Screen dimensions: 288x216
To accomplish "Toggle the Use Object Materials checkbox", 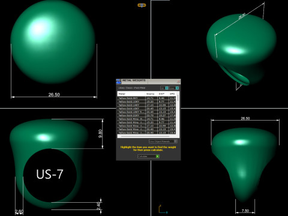I will [x=175, y=141].
